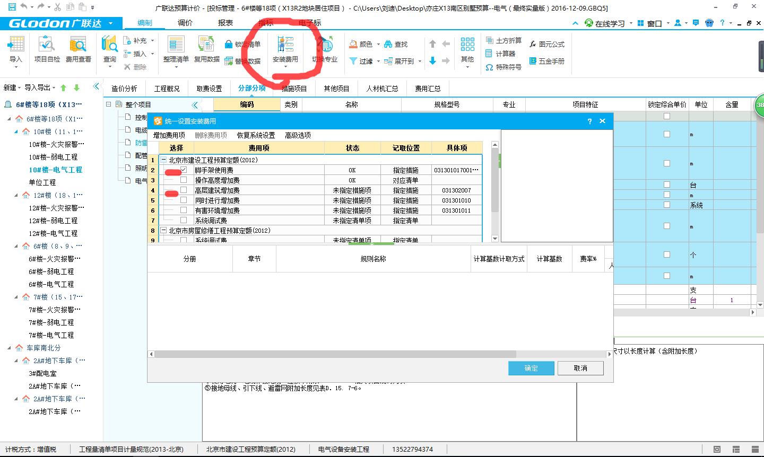Screen dimensions: 764x457
Task: Toggle 锁定综合单价 checkbox in 台 row
Action: click(667, 184)
